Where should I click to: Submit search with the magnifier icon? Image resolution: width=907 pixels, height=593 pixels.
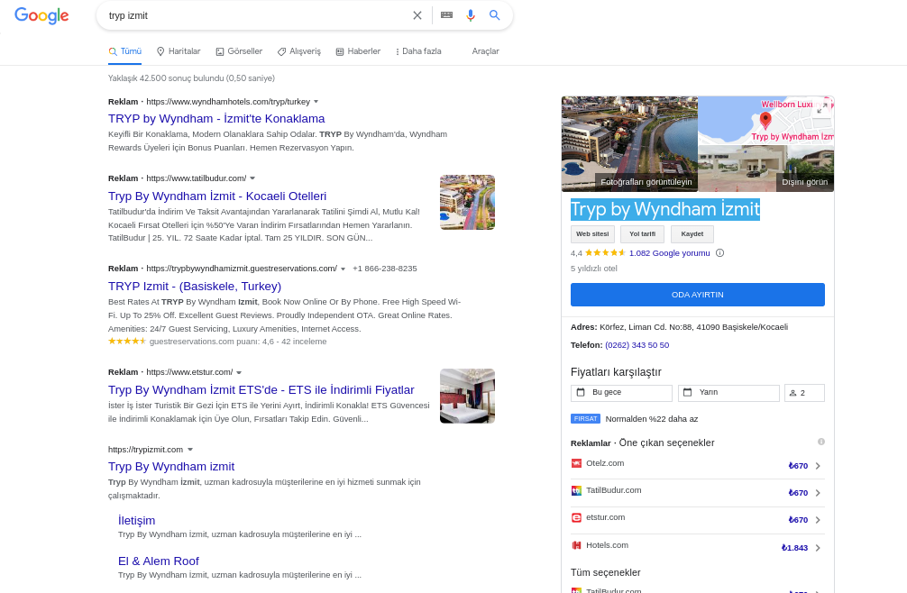(x=495, y=15)
